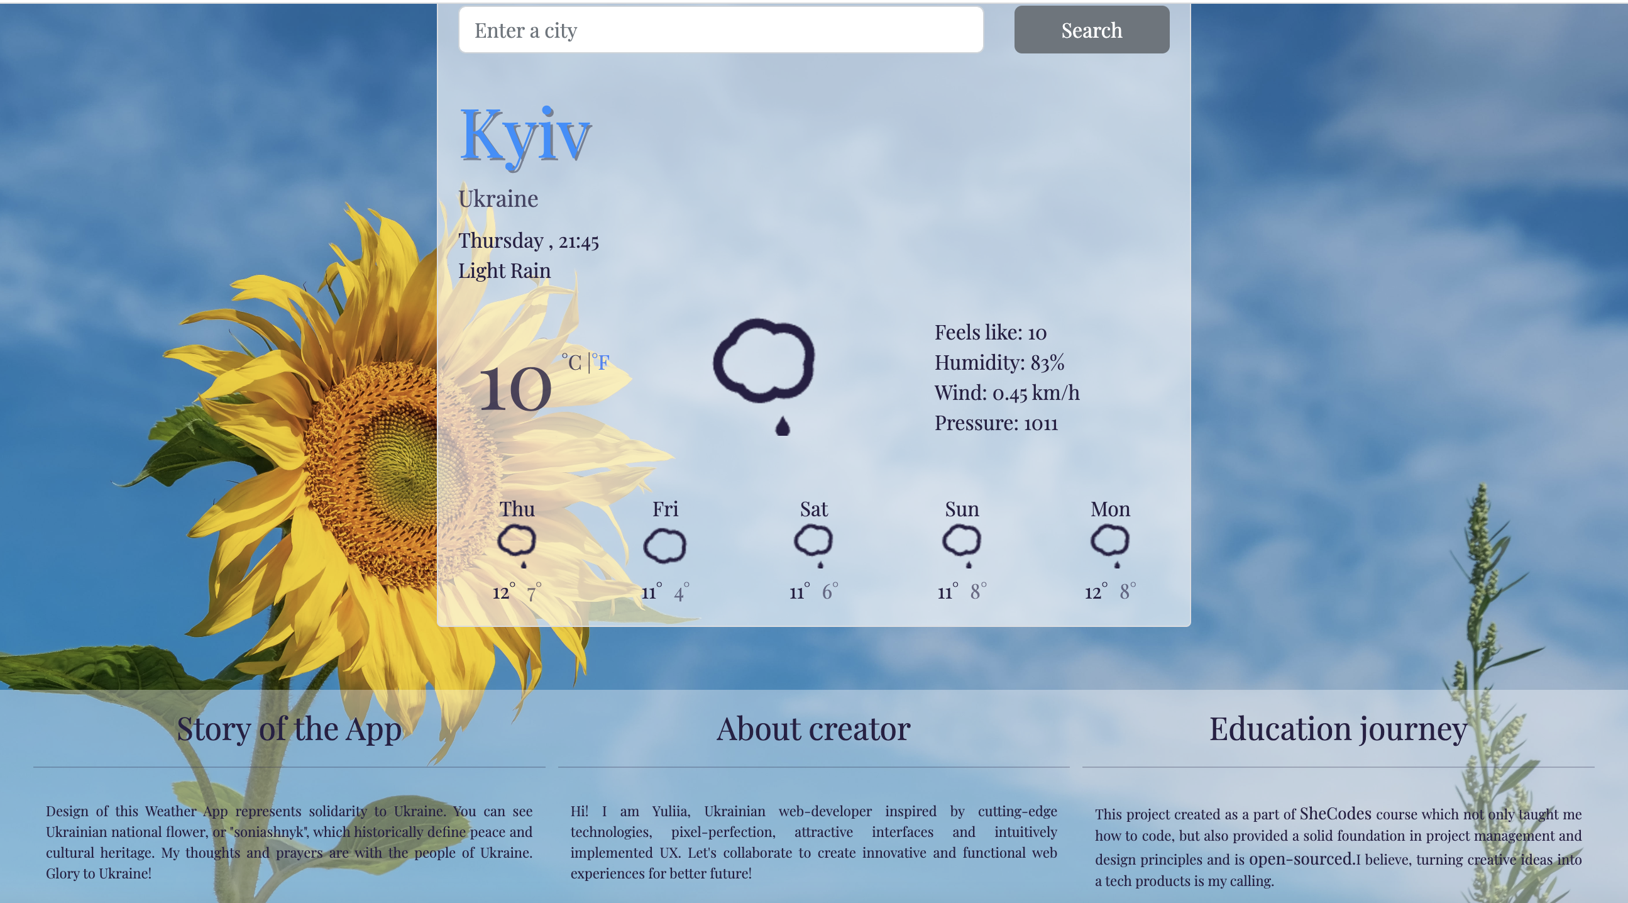Click the Sat forecast day label
The height and width of the screenshot is (903, 1628).
coord(813,509)
